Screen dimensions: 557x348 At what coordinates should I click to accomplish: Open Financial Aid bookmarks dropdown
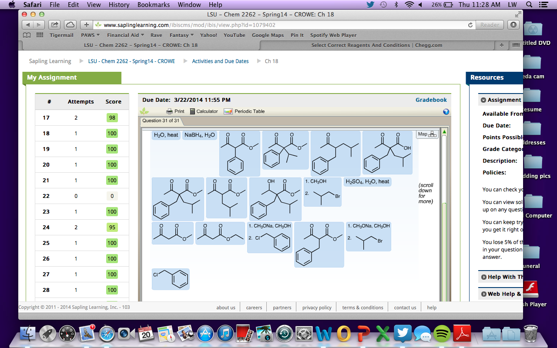click(x=125, y=35)
